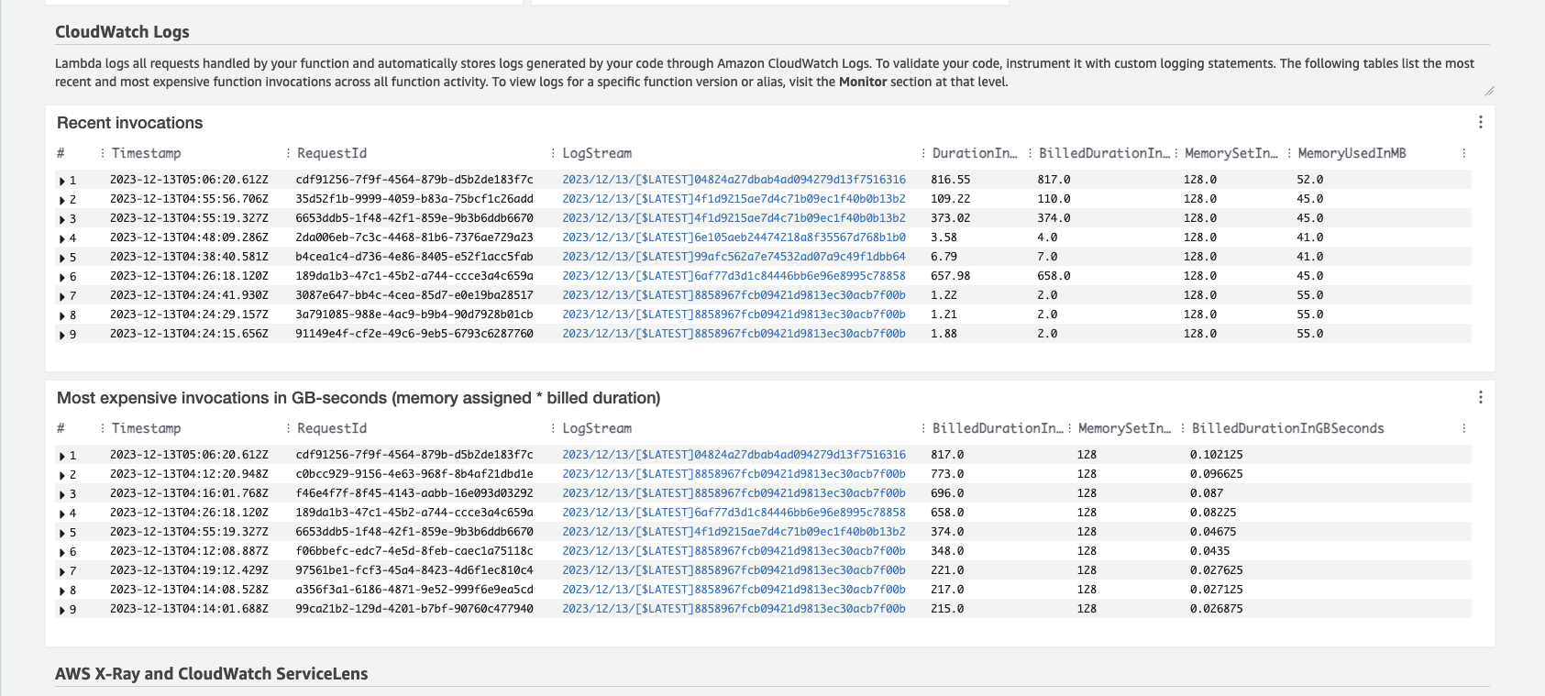Click the column handle left of BilledDurationInGBSeconds header

coord(1183,428)
